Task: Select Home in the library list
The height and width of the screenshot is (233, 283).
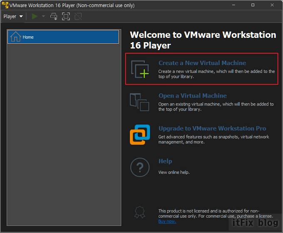Action: point(63,37)
